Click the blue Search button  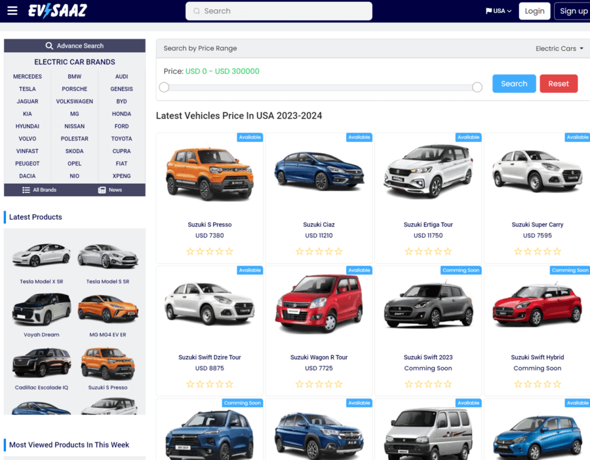click(x=514, y=83)
